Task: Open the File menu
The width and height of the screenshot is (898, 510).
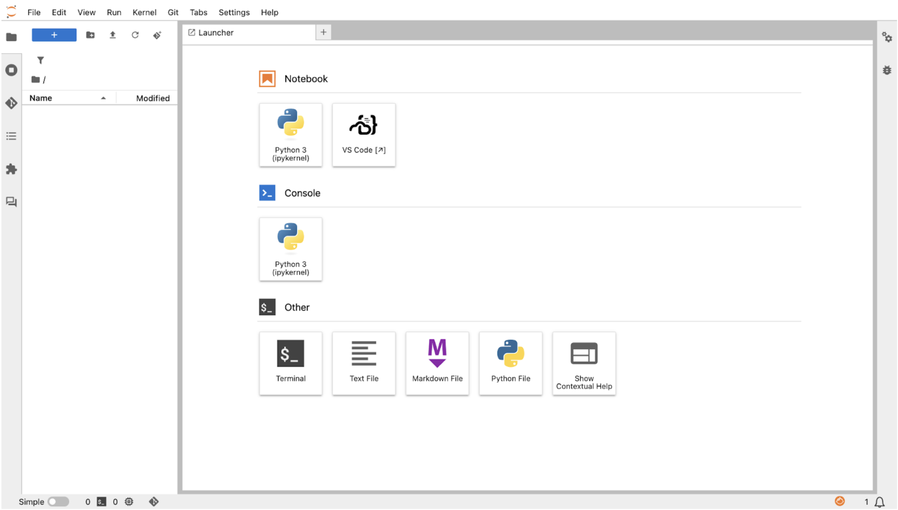Action: pos(34,12)
